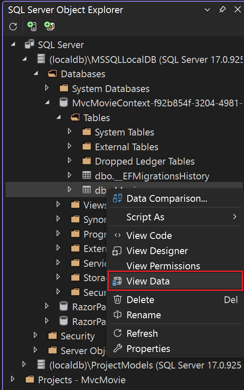Screen dimensions: 244x390
Task: Expand the Server Objects folder
Action: pyautogui.click(x=35, y=350)
